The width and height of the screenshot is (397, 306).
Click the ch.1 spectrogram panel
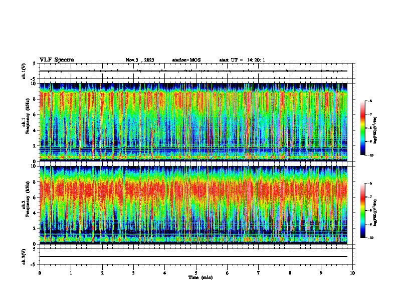tap(193, 122)
